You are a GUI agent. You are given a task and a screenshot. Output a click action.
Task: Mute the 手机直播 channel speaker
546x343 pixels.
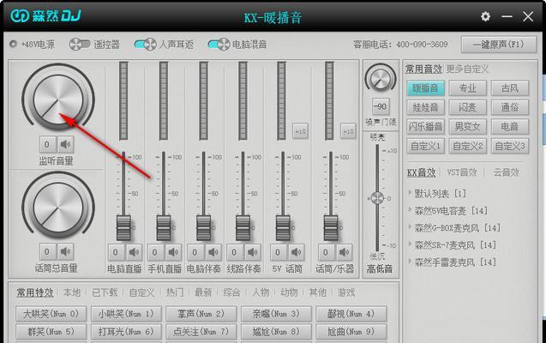point(173,252)
